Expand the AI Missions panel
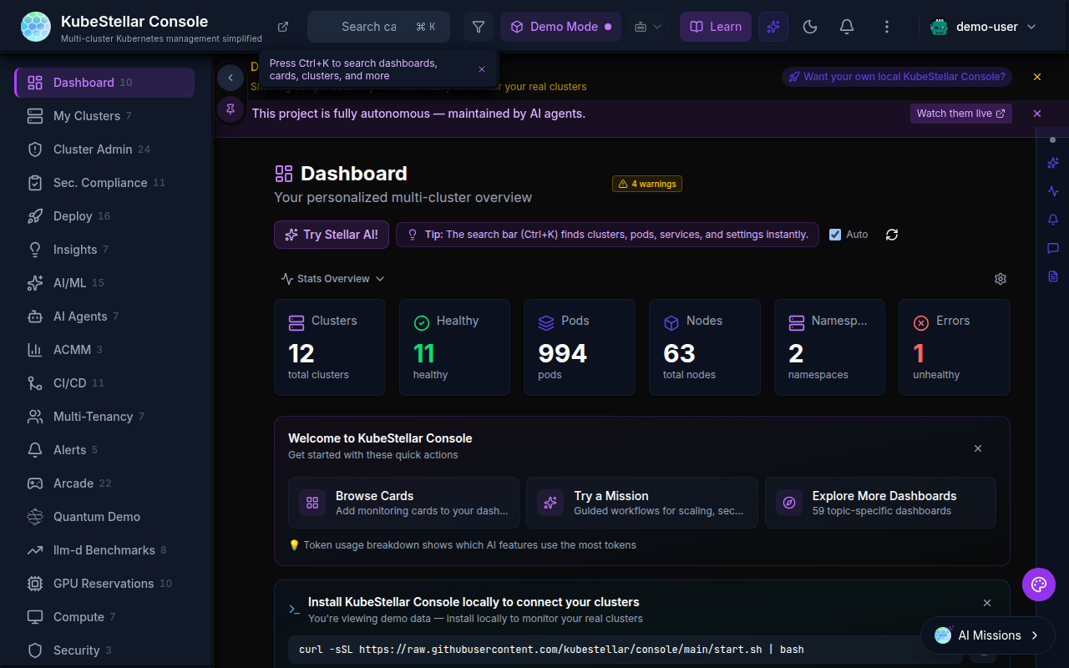 point(986,635)
